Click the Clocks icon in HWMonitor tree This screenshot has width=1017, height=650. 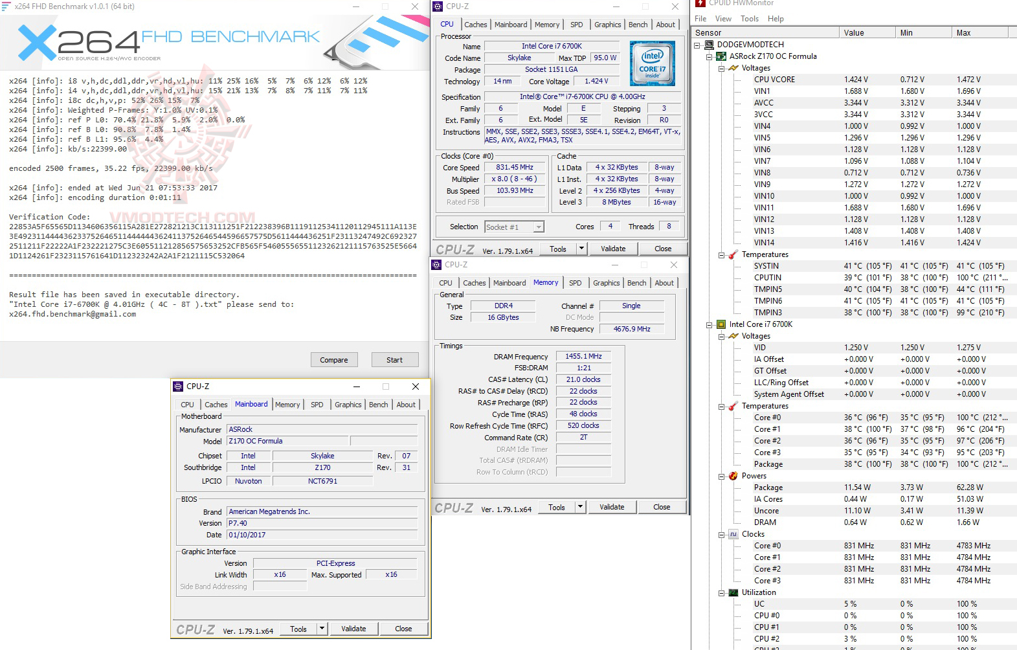[733, 534]
